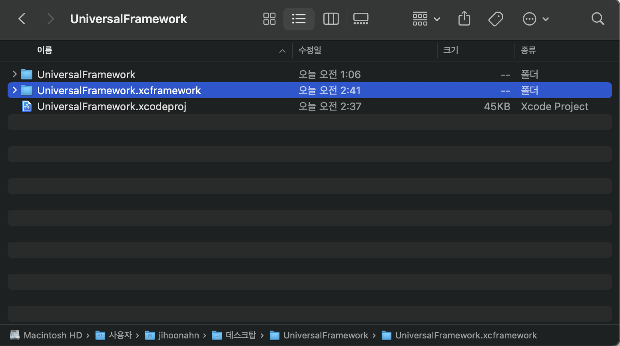
Task: Go to jihoonahn in the path bar
Action: (172, 335)
